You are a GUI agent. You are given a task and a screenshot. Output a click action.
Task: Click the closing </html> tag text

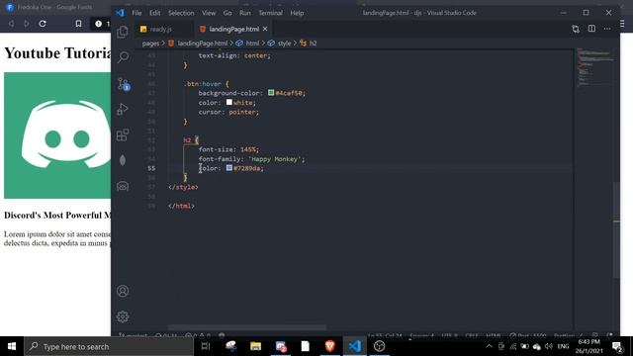(x=181, y=206)
